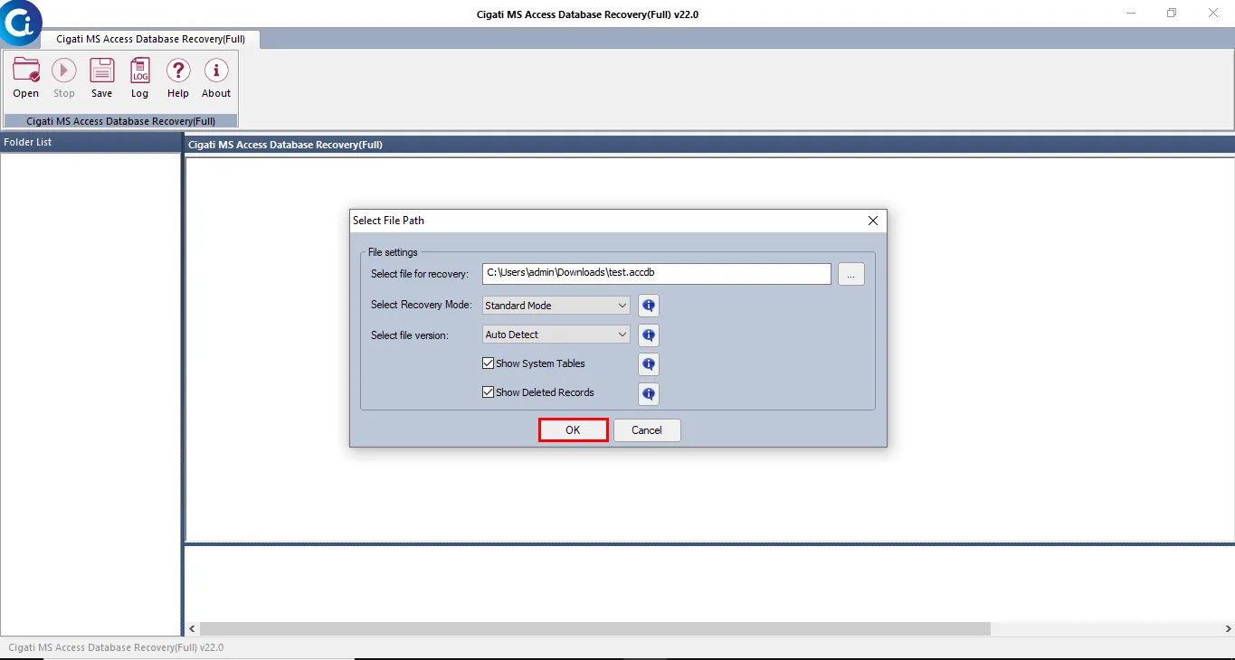
Task: Click the status bar version text
Action: [x=116, y=647]
